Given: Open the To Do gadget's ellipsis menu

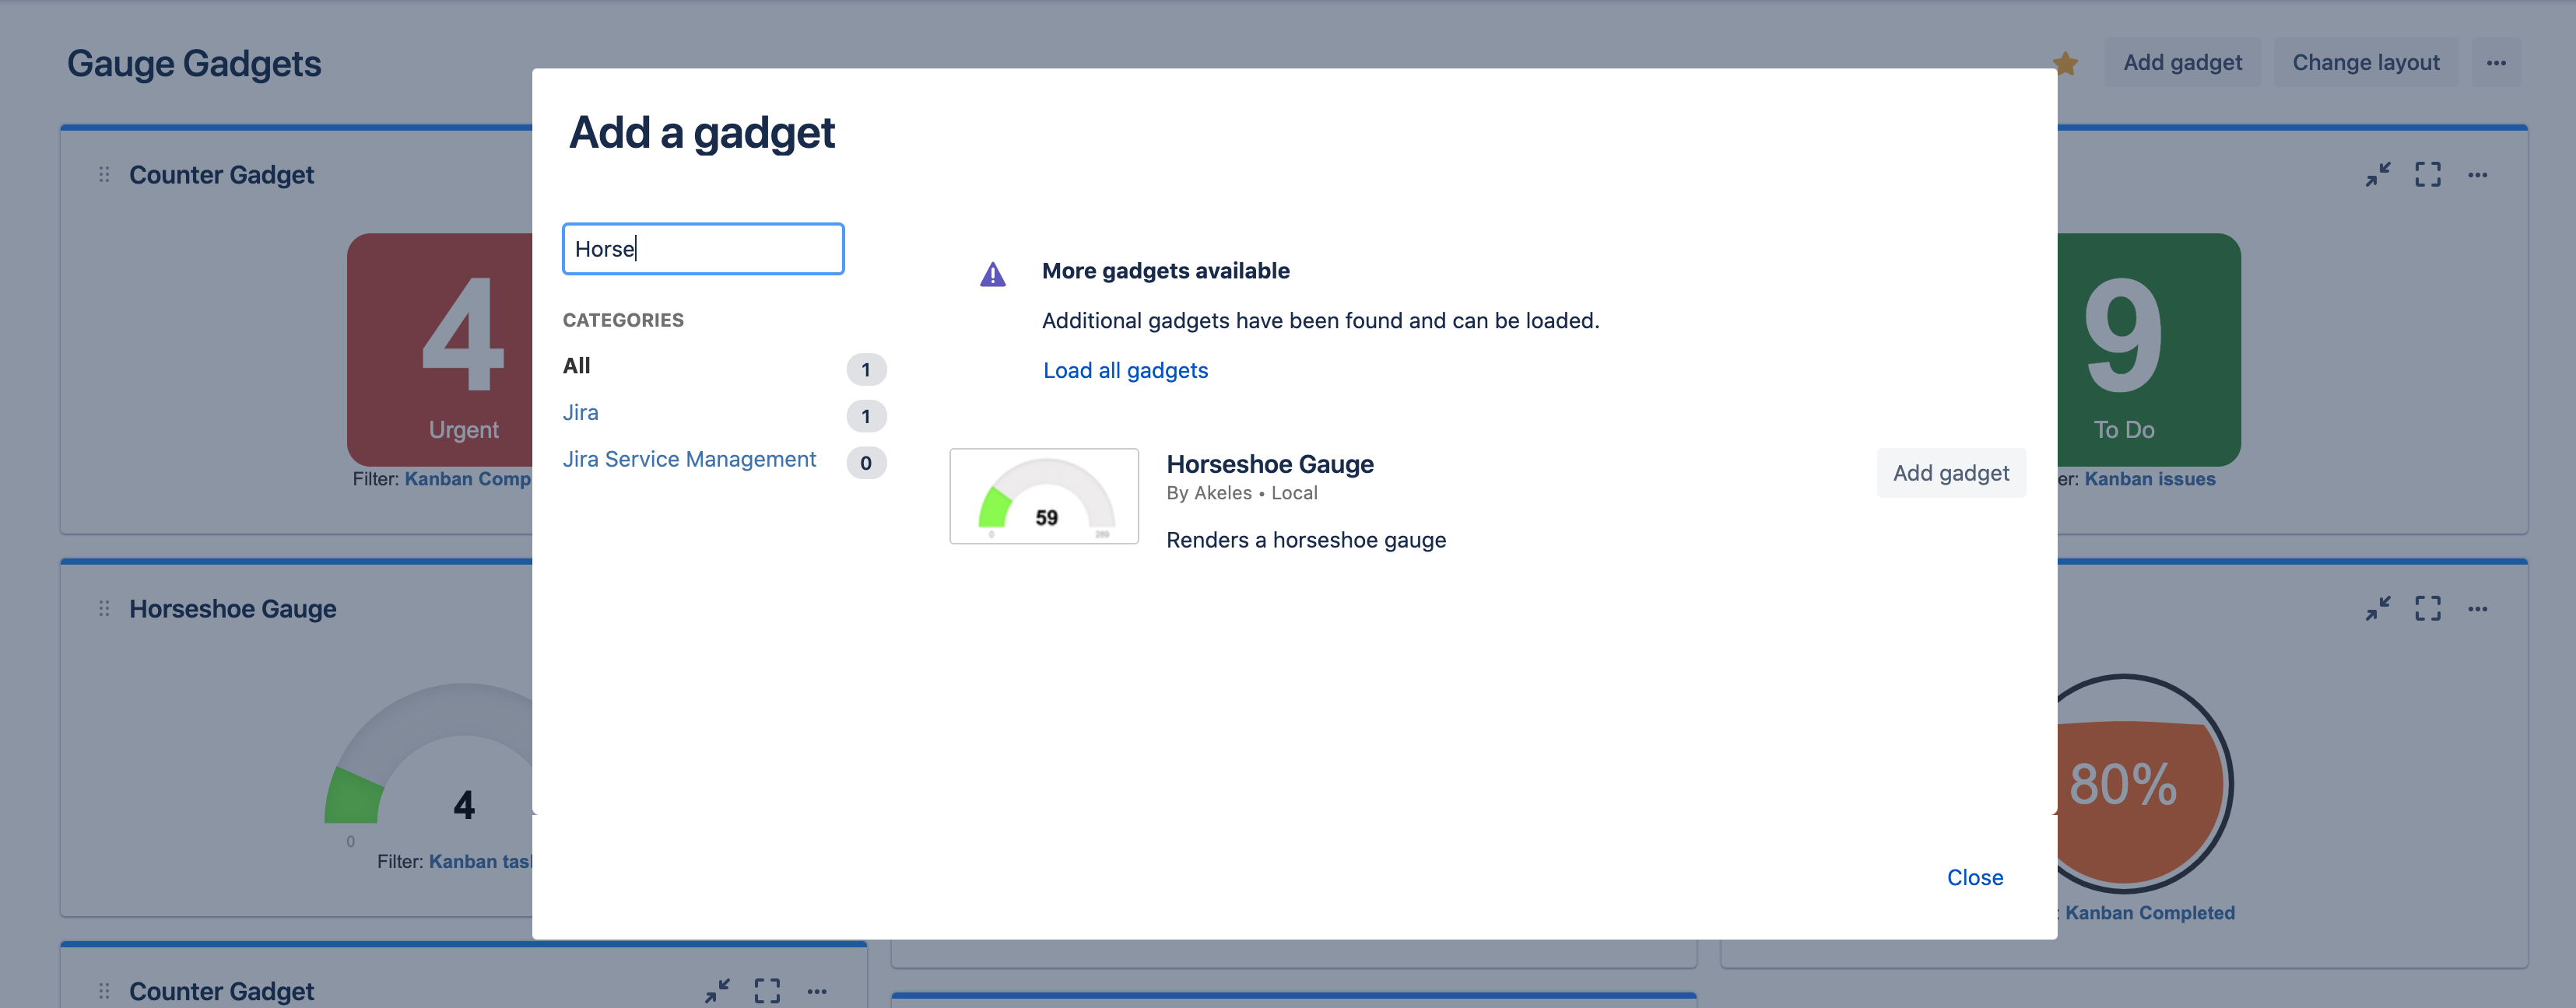Looking at the screenshot, I should (x=2476, y=175).
